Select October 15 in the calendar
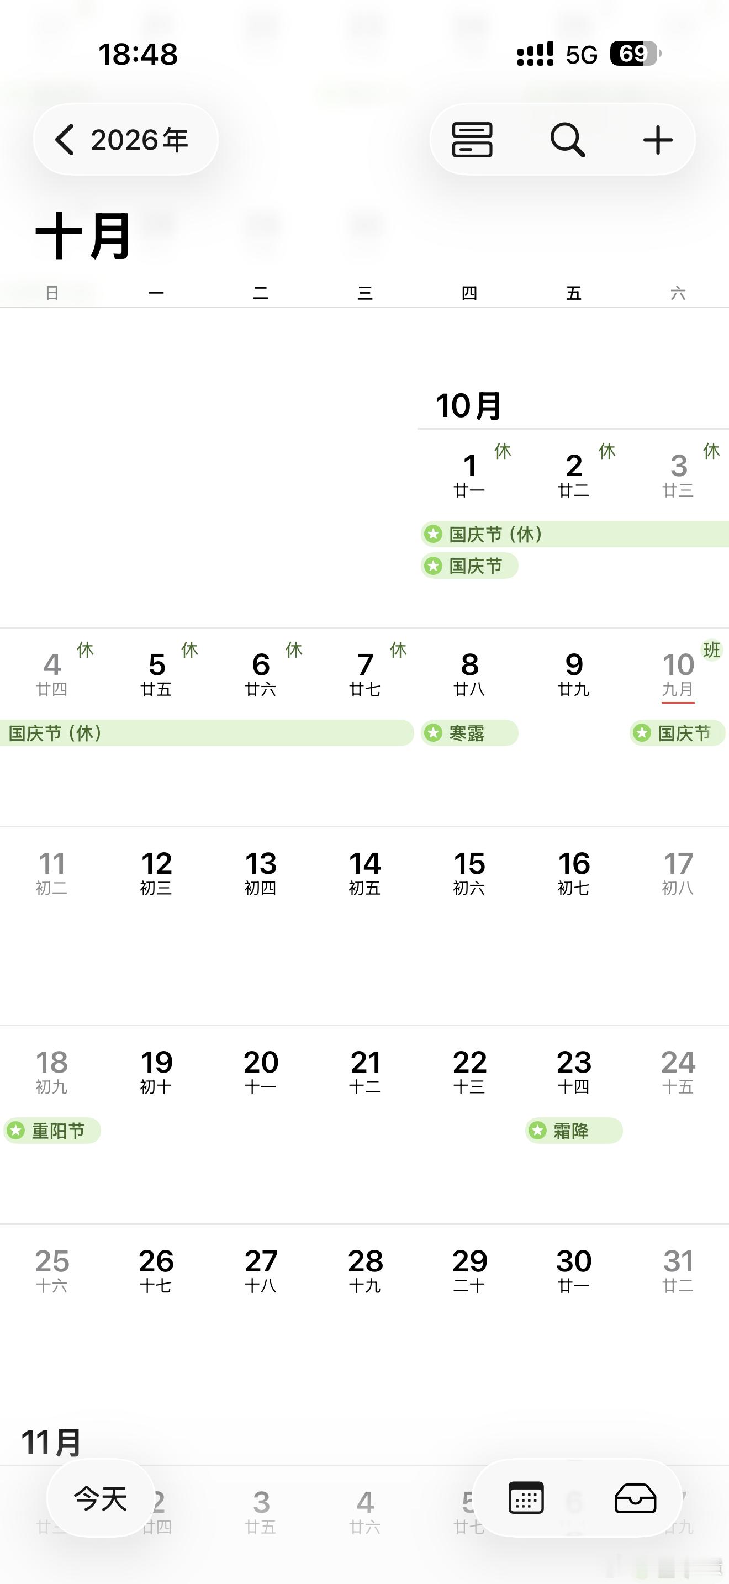This screenshot has height=1584, width=729. click(469, 872)
